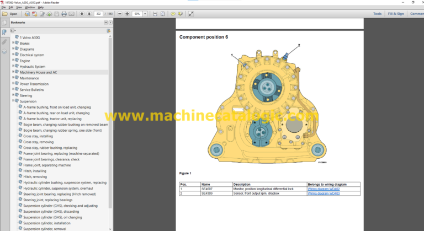Screen dimensions: 424x231
Task: Select the 1 Volvo A30G bookmark
Action: (x=30, y=37)
